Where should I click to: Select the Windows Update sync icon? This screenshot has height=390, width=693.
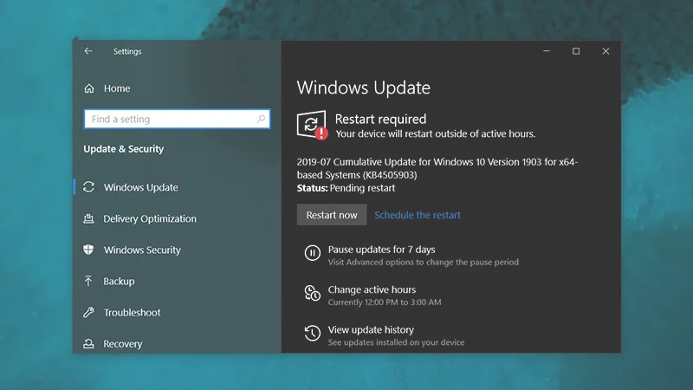coord(89,187)
